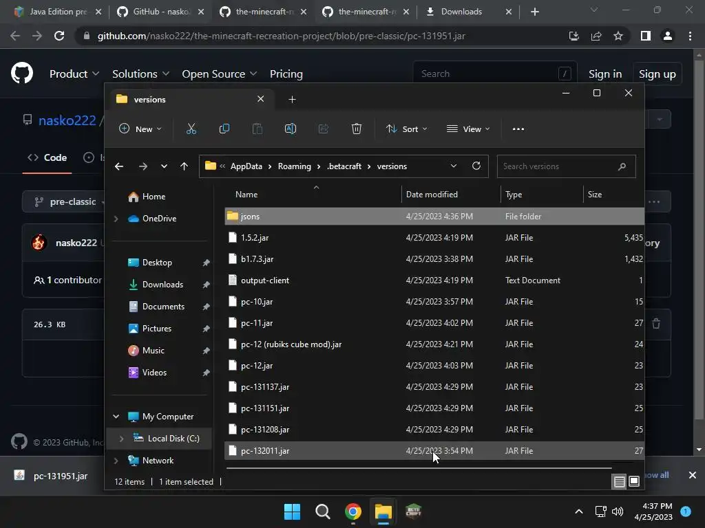Click the GitHub Octocat logo

(x=22, y=73)
